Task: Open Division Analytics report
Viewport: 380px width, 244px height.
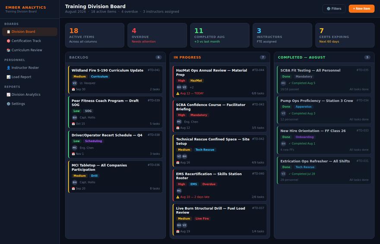Action: point(29,94)
